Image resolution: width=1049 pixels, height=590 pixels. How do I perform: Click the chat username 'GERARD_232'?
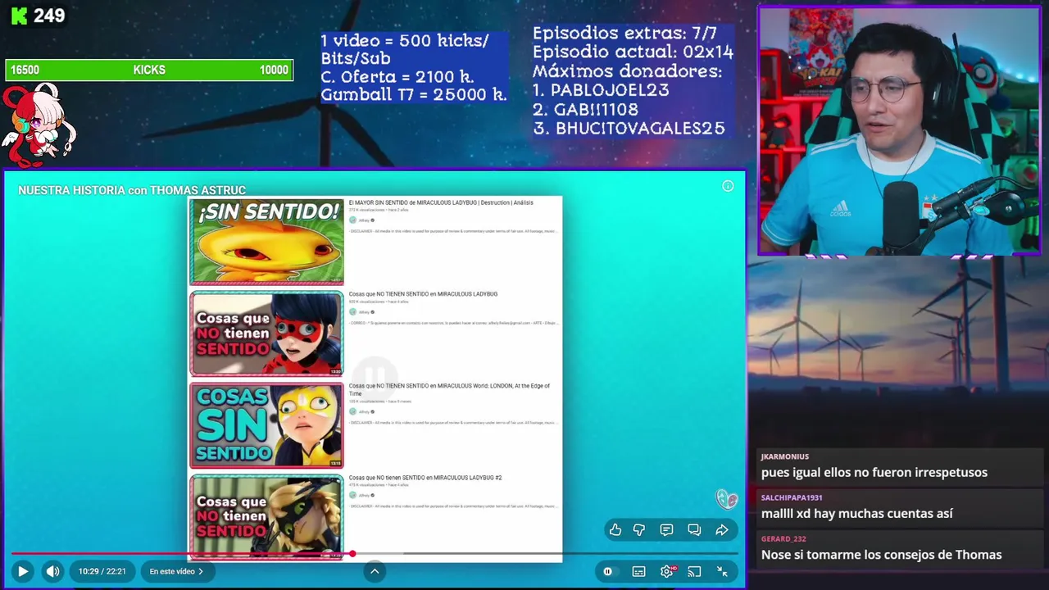783,538
